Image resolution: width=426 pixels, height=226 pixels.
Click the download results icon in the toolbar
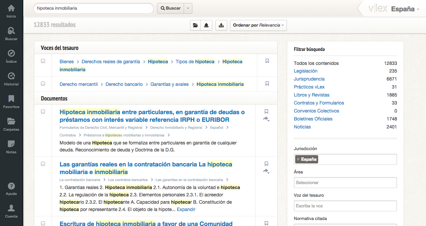pos(221,25)
